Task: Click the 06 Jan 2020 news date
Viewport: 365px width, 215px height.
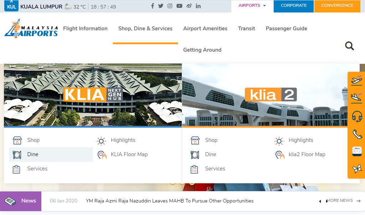Action: tap(63, 201)
